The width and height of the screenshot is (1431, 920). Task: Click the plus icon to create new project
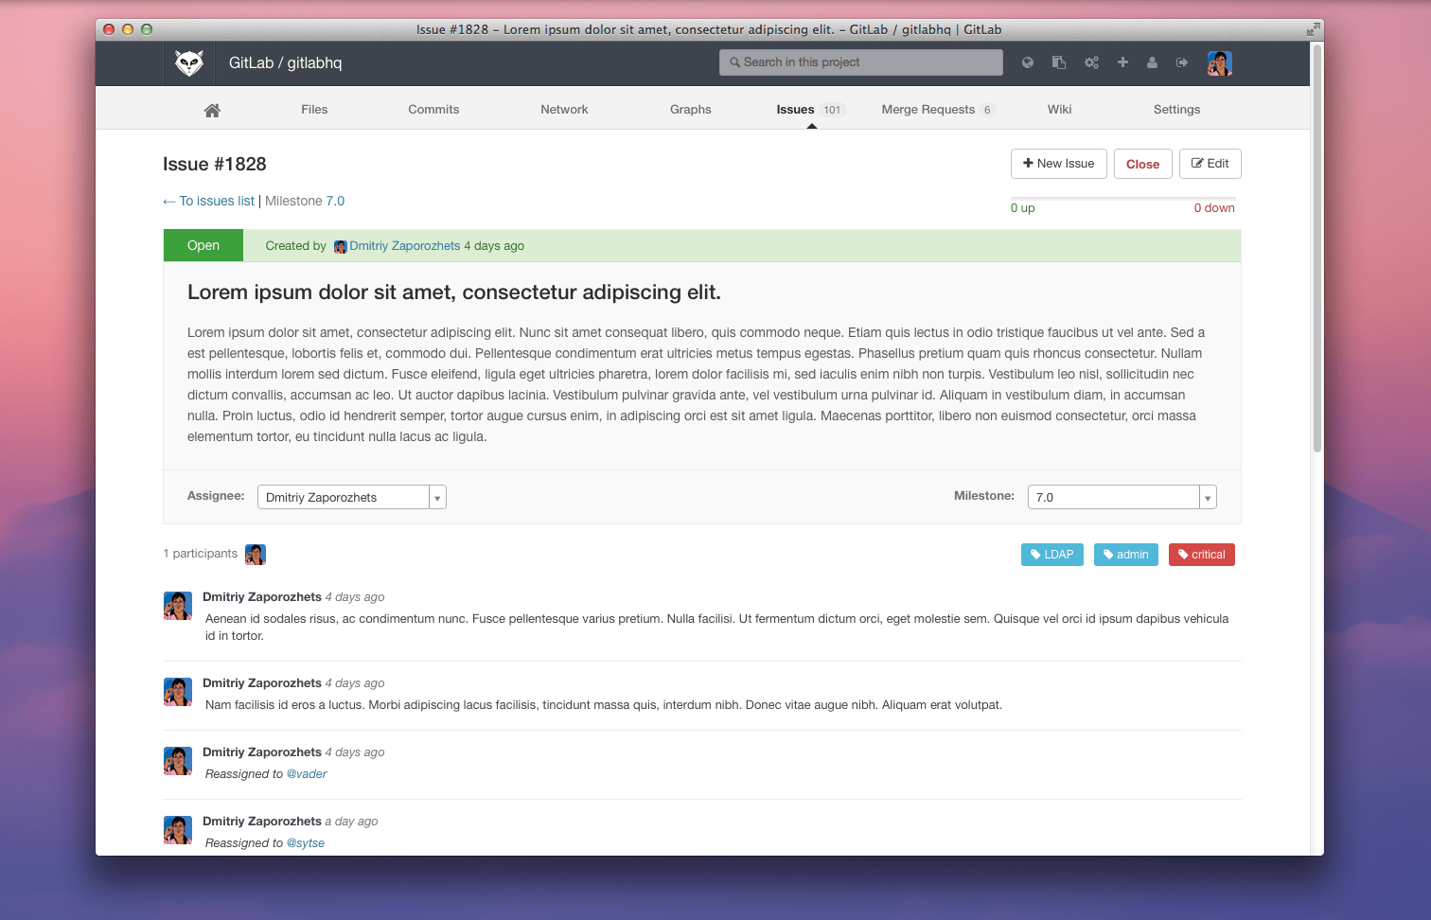[x=1122, y=62]
